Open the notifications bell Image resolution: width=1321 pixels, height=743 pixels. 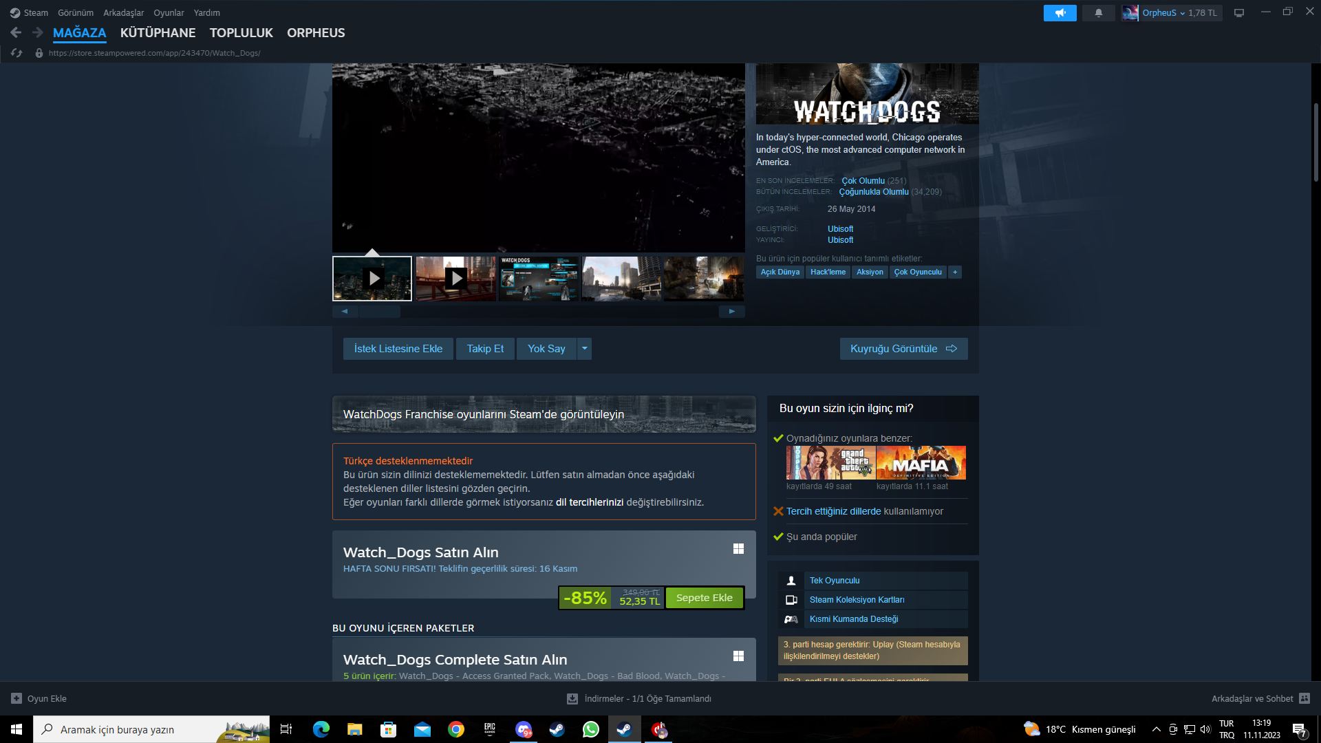(1098, 13)
